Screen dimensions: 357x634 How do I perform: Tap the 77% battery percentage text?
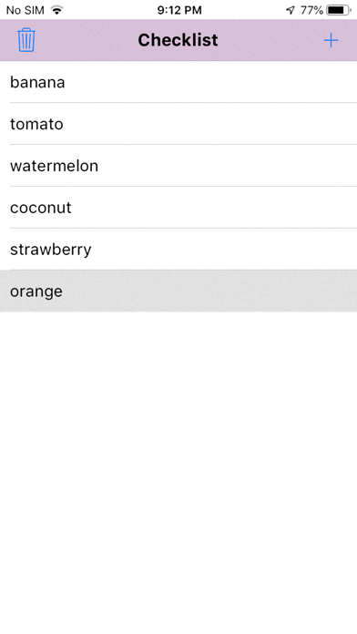click(x=311, y=10)
